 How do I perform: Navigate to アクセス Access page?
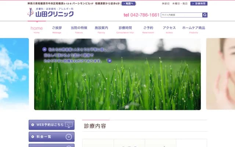pyautogui.click(x=169, y=29)
